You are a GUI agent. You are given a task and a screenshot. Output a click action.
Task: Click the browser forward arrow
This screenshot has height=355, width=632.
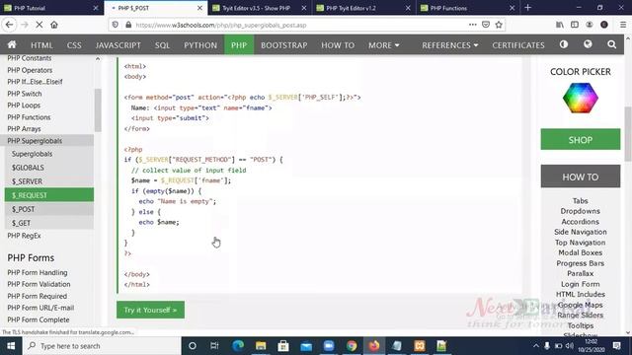click(25, 25)
